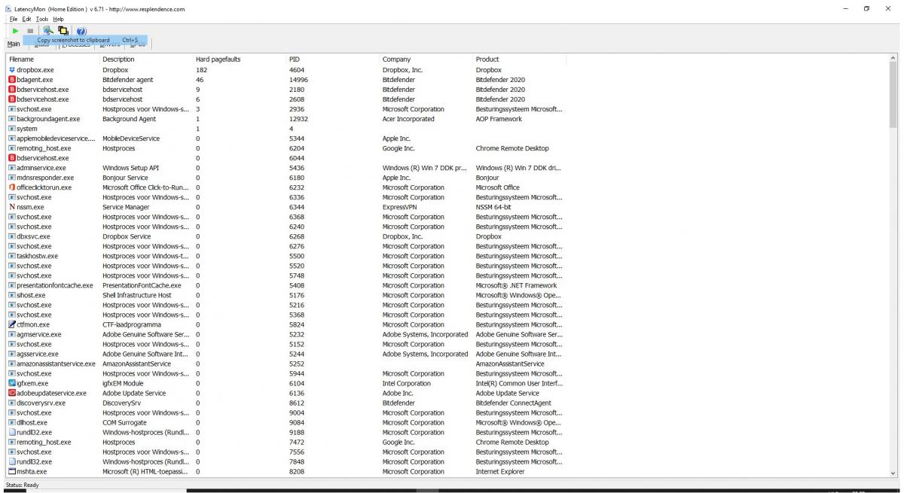
Task: Open the Tools menu
Action: tap(41, 19)
